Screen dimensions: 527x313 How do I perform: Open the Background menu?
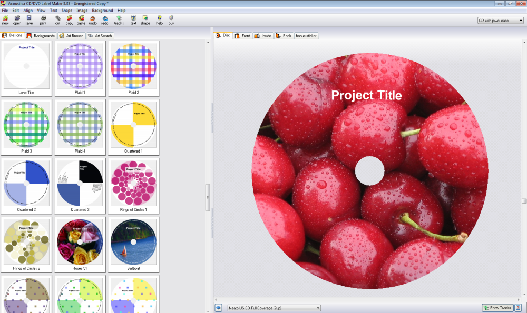pos(103,11)
